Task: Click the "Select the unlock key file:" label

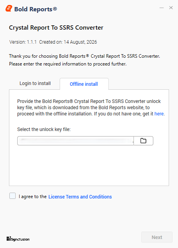Action: (44, 129)
